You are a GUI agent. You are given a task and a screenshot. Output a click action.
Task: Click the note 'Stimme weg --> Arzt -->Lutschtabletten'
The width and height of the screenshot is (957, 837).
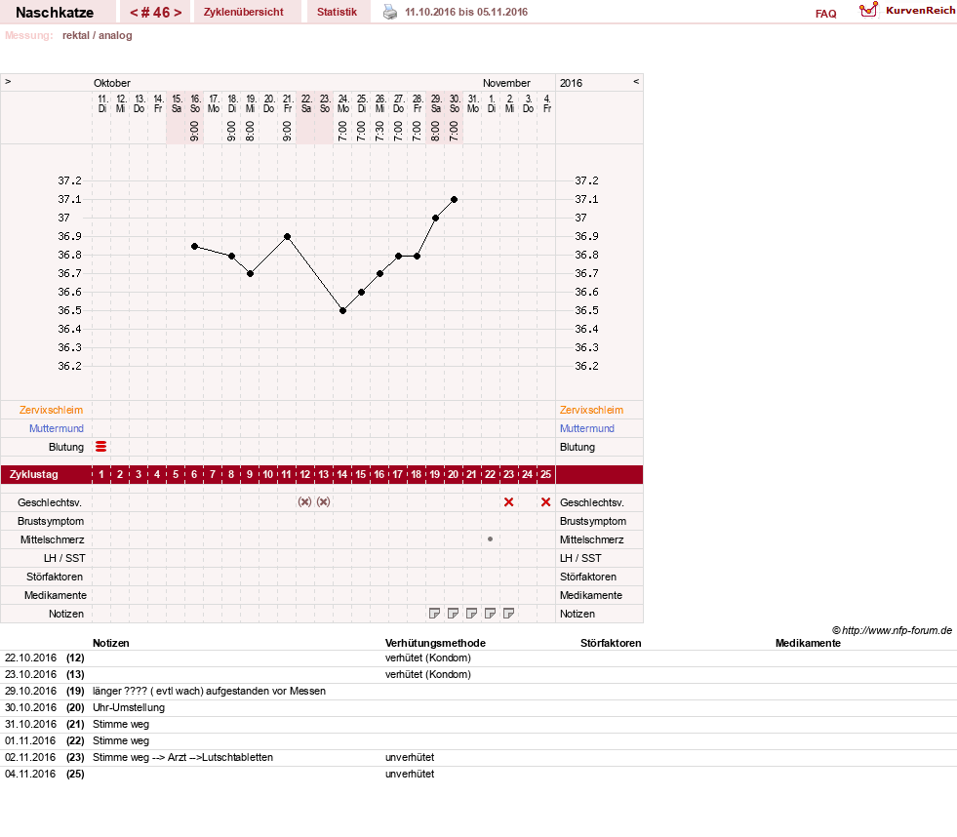183,757
